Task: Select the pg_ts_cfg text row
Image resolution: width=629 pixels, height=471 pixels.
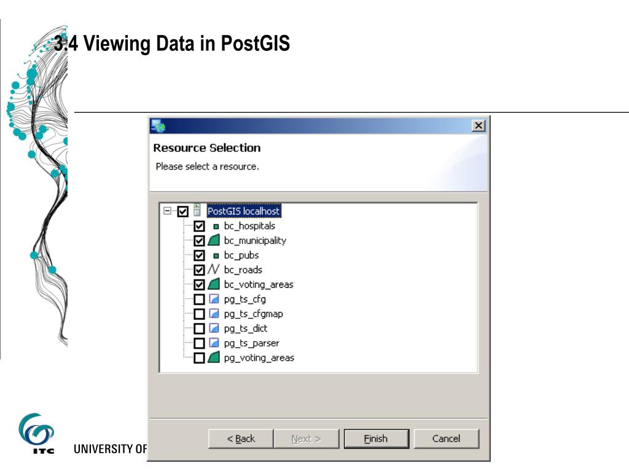Action: [x=244, y=299]
